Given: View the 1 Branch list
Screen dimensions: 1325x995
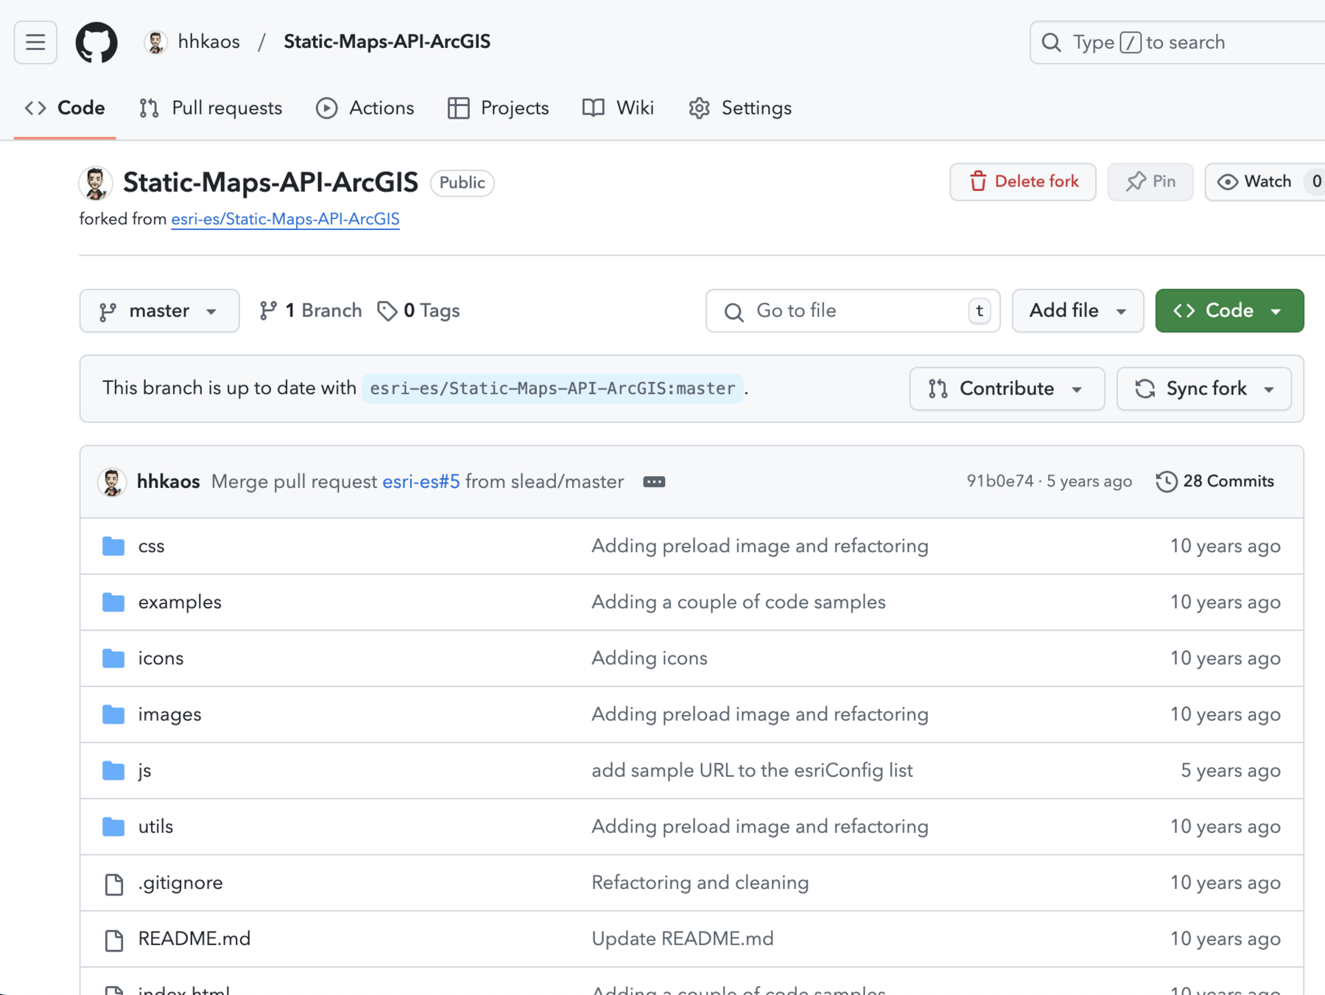Looking at the screenshot, I should click(310, 311).
